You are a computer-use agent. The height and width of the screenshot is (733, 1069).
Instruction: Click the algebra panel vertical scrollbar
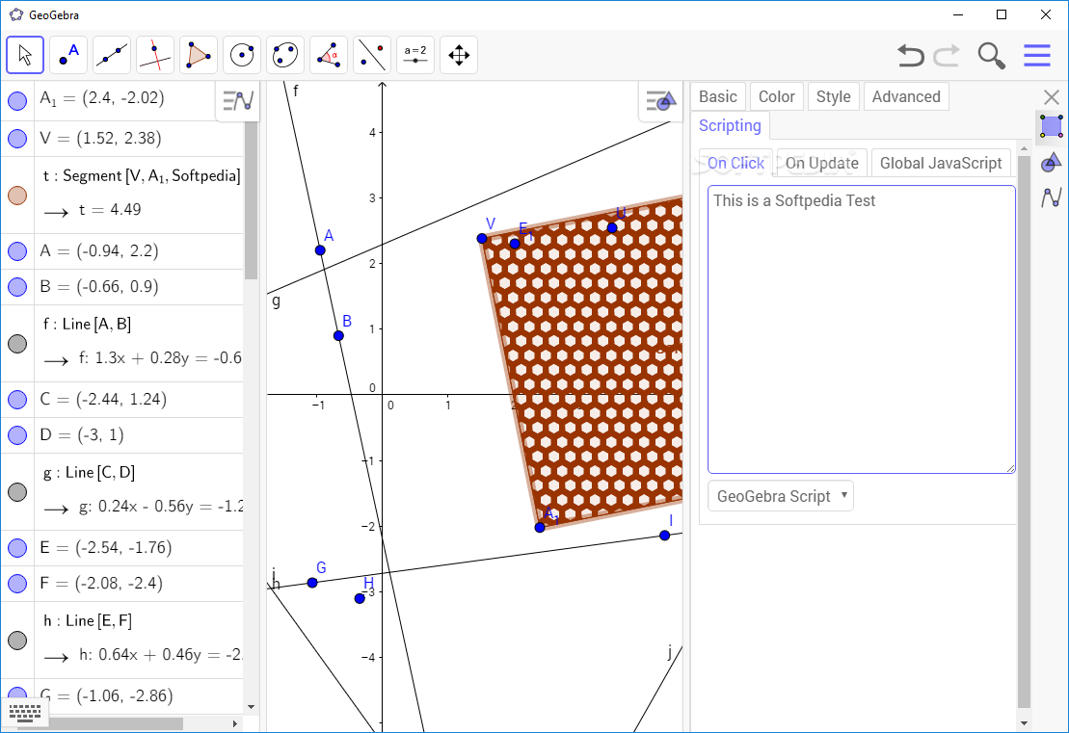tap(251, 202)
